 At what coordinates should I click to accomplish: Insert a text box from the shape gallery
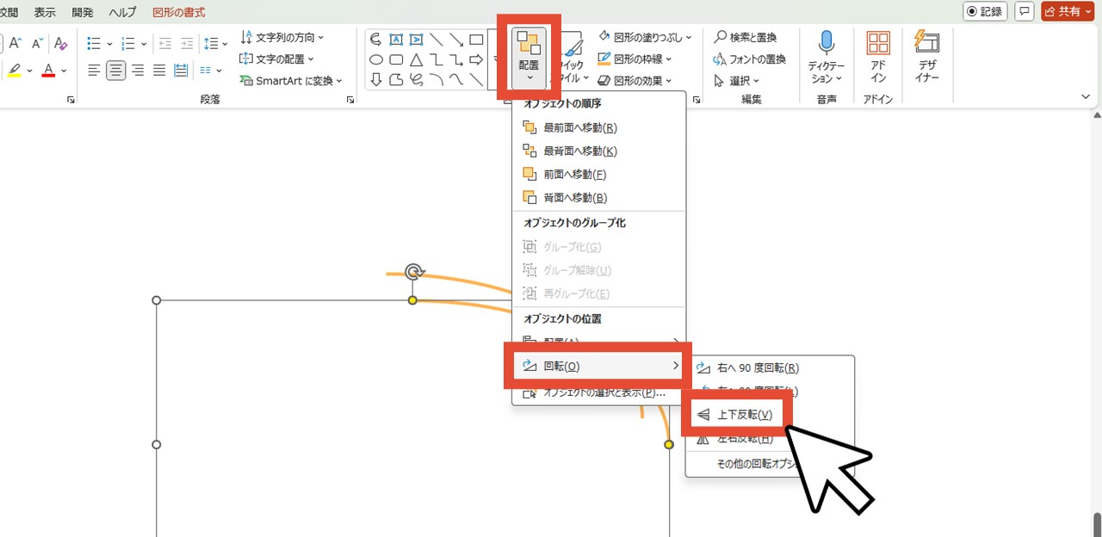click(x=395, y=39)
